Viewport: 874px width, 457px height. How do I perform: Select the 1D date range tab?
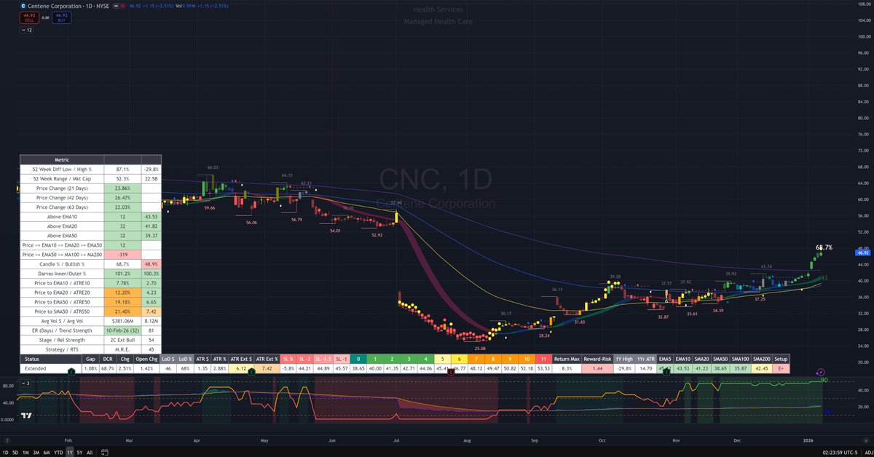pos(6,452)
